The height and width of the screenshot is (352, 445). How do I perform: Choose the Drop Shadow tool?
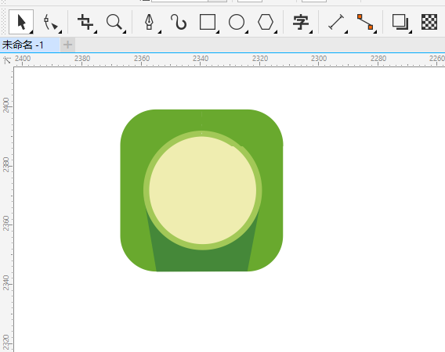click(x=400, y=22)
